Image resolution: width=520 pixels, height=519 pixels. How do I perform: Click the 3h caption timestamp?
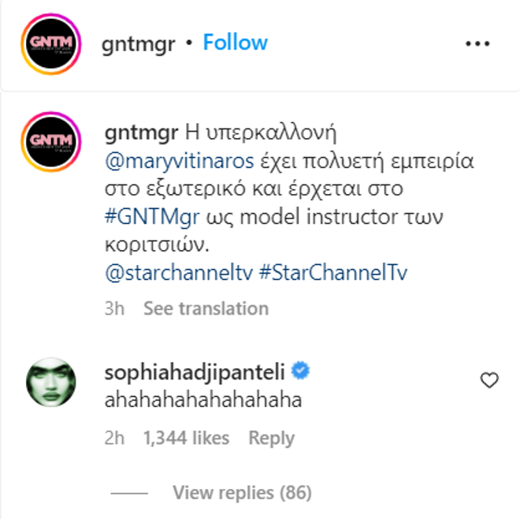click(x=114, y=308)
